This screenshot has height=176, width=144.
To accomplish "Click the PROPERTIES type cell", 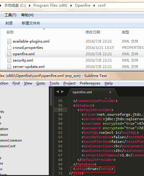I will pyautogui.click(x=133, y=48).
